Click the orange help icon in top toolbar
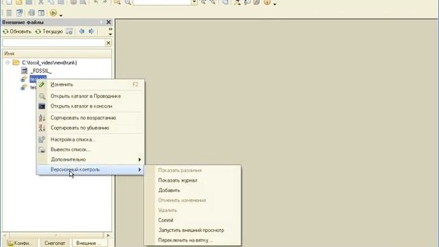 point(267,2)
